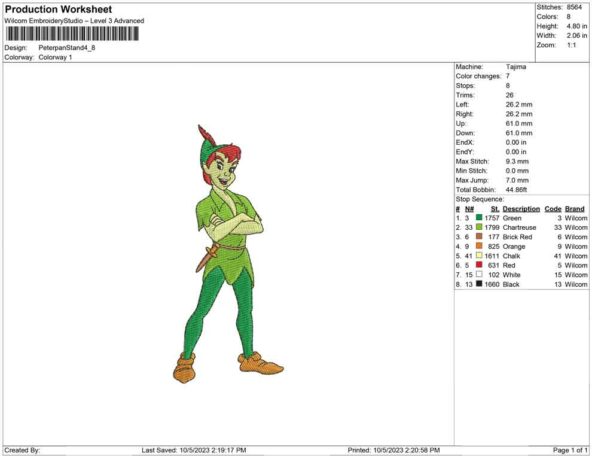Click the Brick Red thread color swatch

[479, 236]
